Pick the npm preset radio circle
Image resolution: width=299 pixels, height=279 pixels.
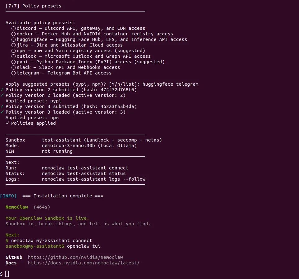(x=14, y=51)
